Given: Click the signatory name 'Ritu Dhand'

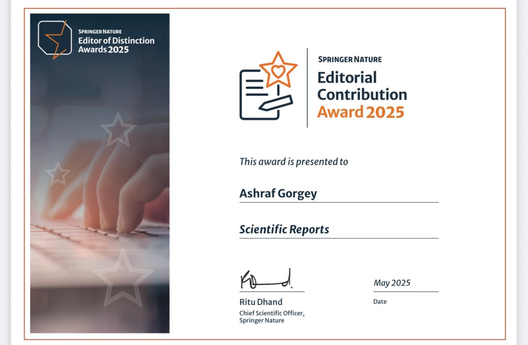Looking at the screenshot, I should [x=261, y=302].
